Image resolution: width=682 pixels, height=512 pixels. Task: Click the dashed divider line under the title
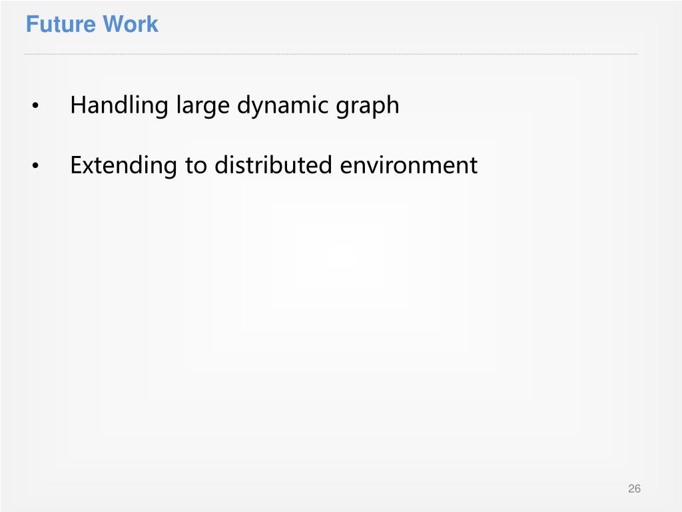(331, 55)
